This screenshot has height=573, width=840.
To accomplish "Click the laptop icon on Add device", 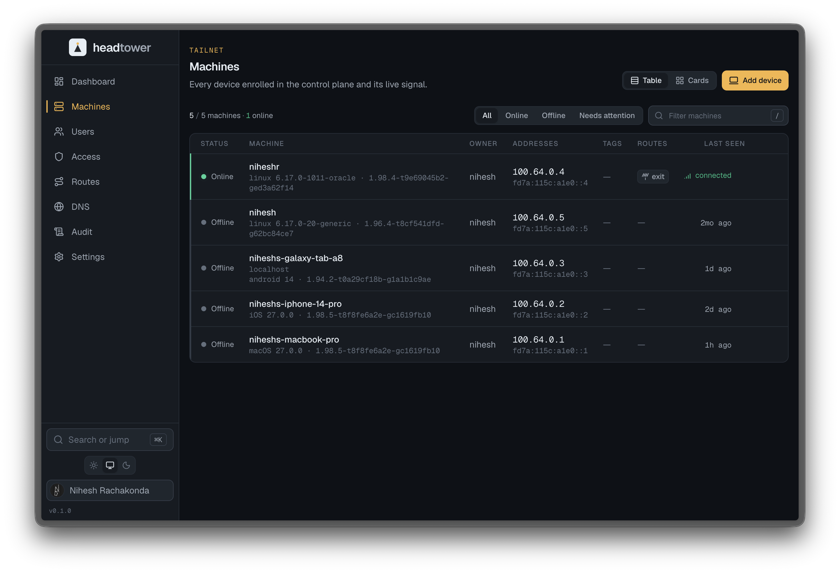I will [x=734, y=80].
